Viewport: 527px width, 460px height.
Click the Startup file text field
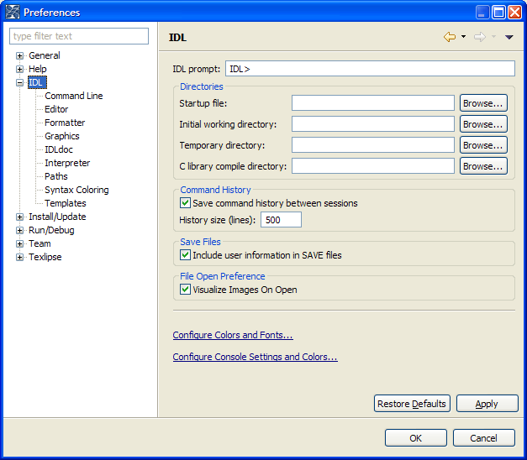[373, 102]
